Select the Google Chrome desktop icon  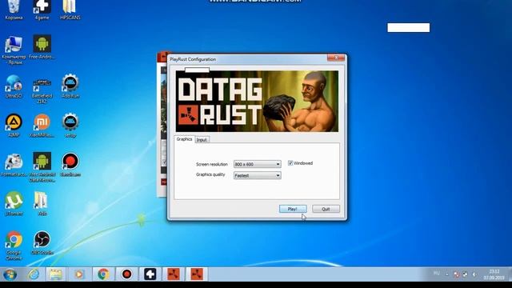coord(14,246)
